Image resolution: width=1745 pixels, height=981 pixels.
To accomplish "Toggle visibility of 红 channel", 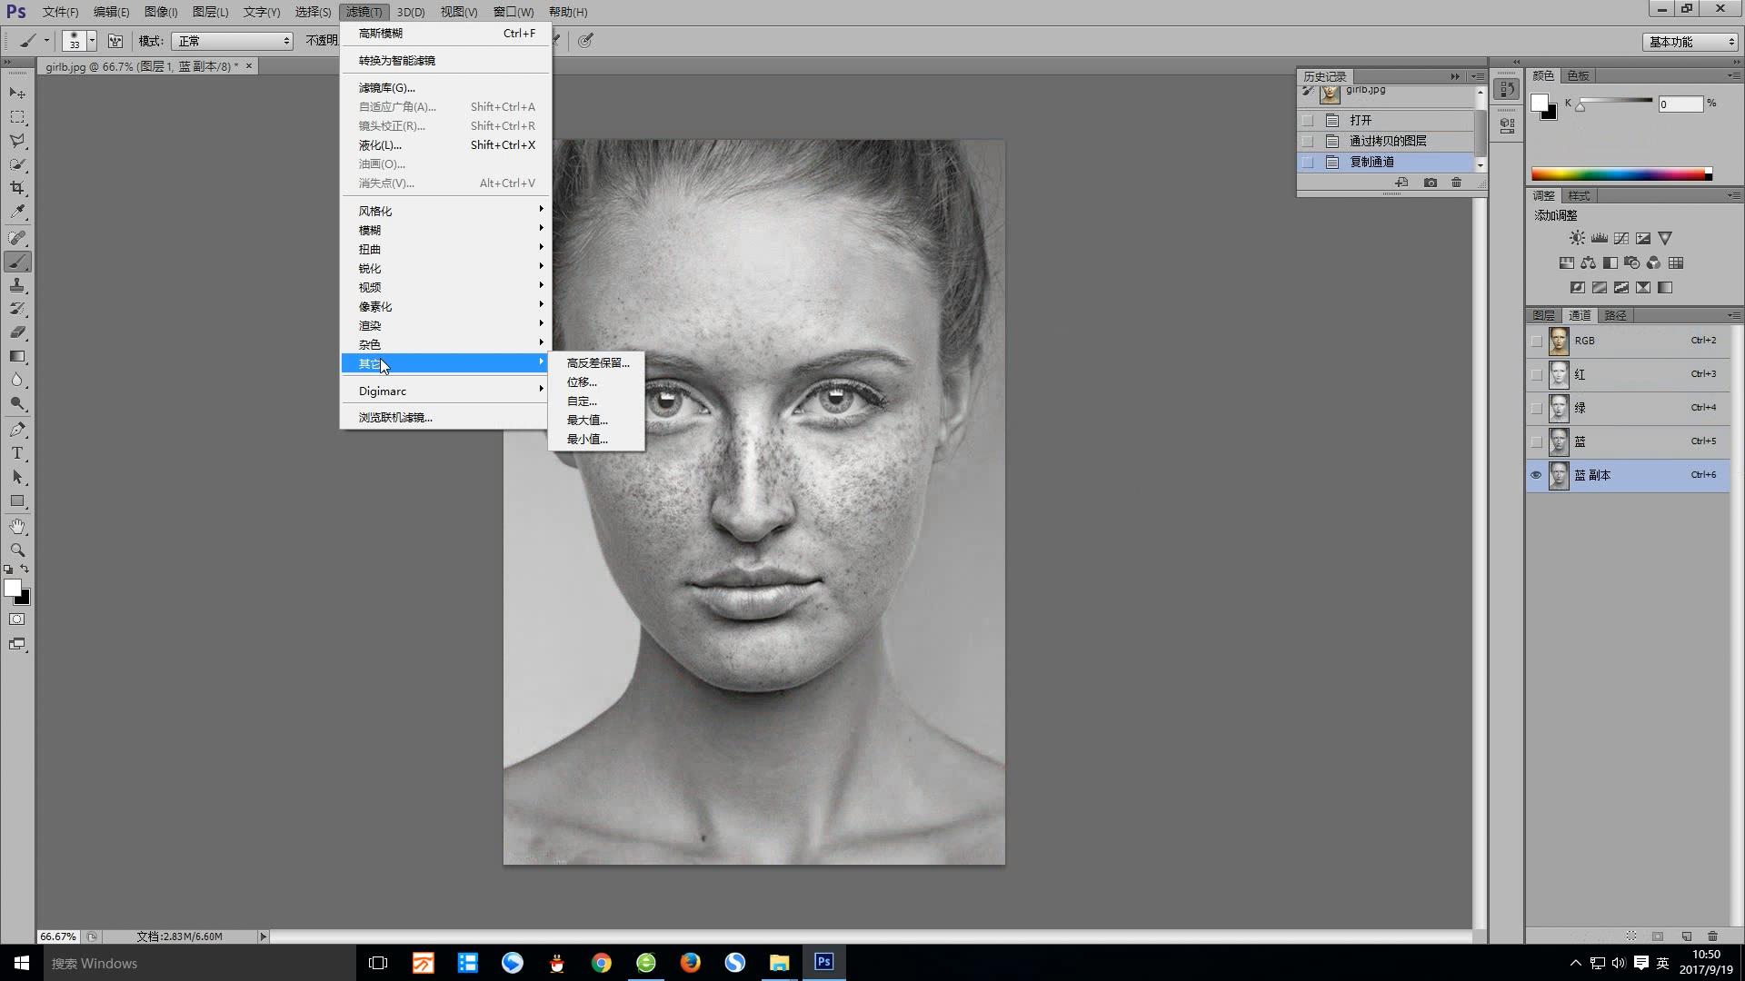I will coord(1536,374).
